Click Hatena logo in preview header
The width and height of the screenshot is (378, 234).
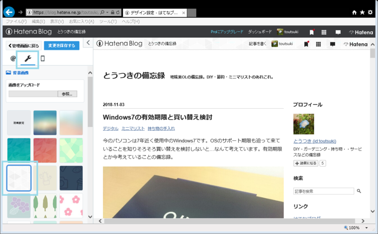click(x=355, y=44)
